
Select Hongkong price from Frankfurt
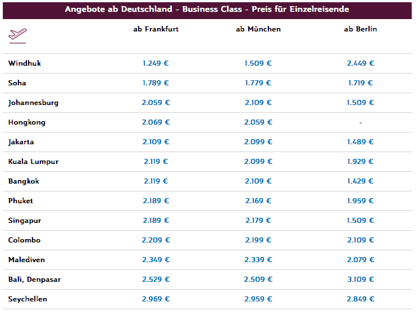[156, 122]
